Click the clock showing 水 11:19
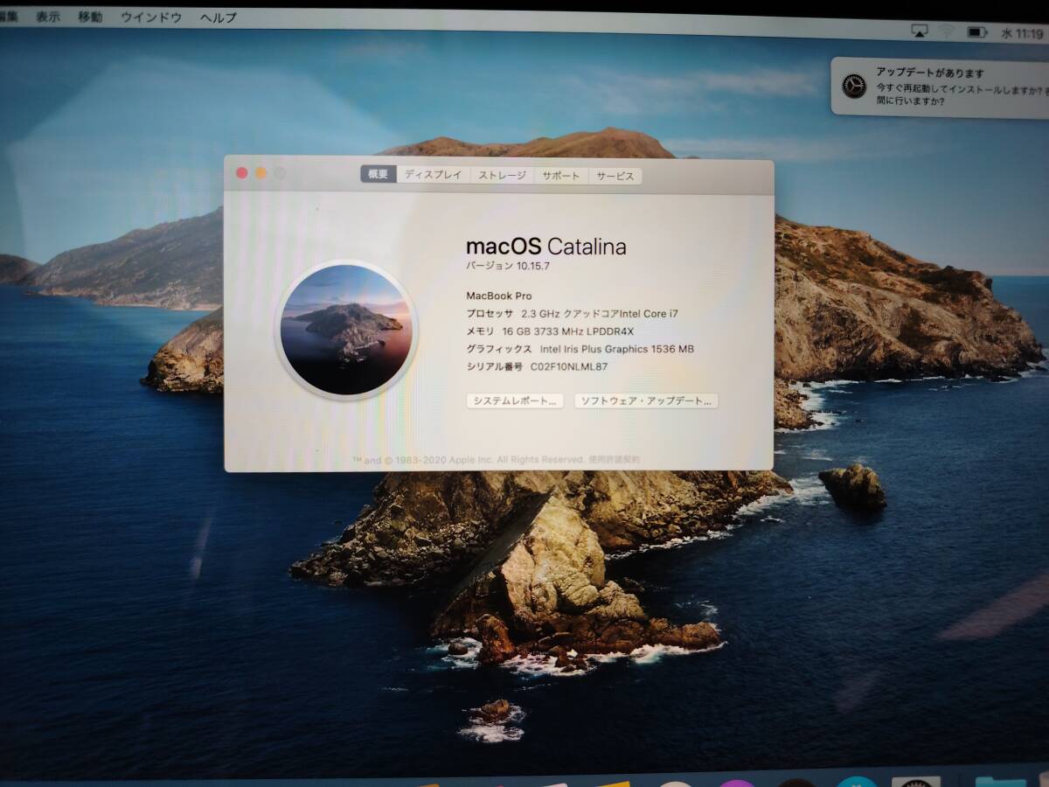 point(1022,34)
